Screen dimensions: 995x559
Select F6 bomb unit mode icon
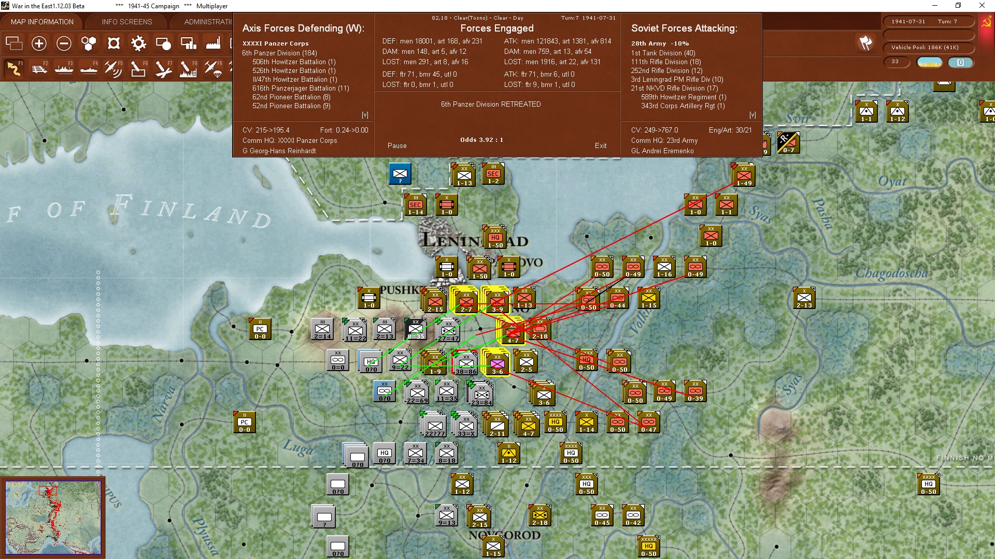point(138,68)
